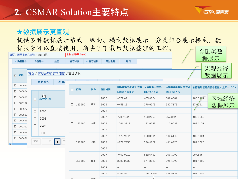Check the box for year 2006

(35, 119)
